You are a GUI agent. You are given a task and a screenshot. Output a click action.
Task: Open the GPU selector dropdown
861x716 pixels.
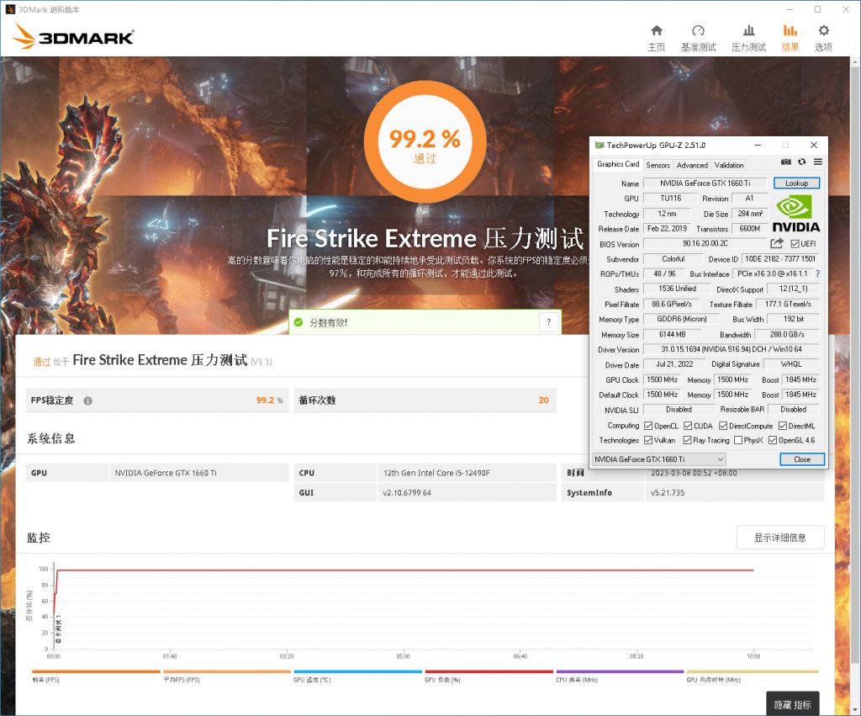(719, 459)
